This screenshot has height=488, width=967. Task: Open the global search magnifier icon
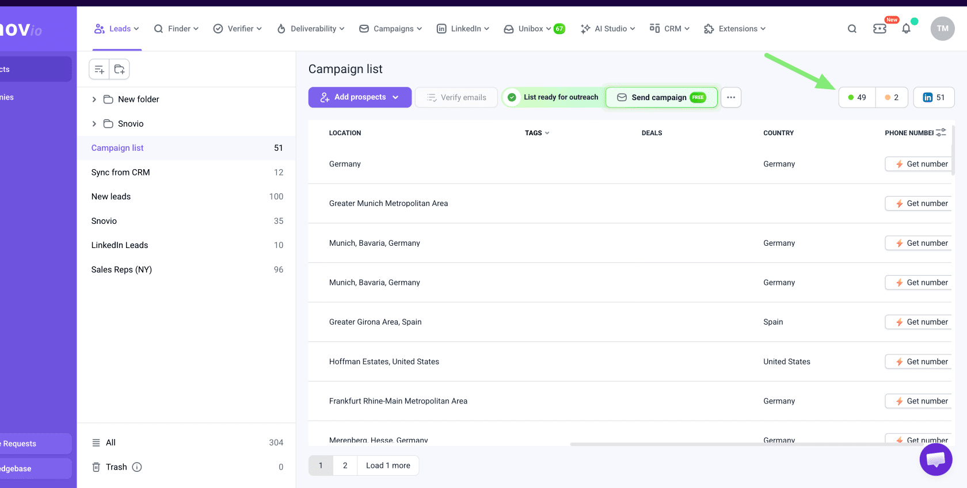coord(852,29)
